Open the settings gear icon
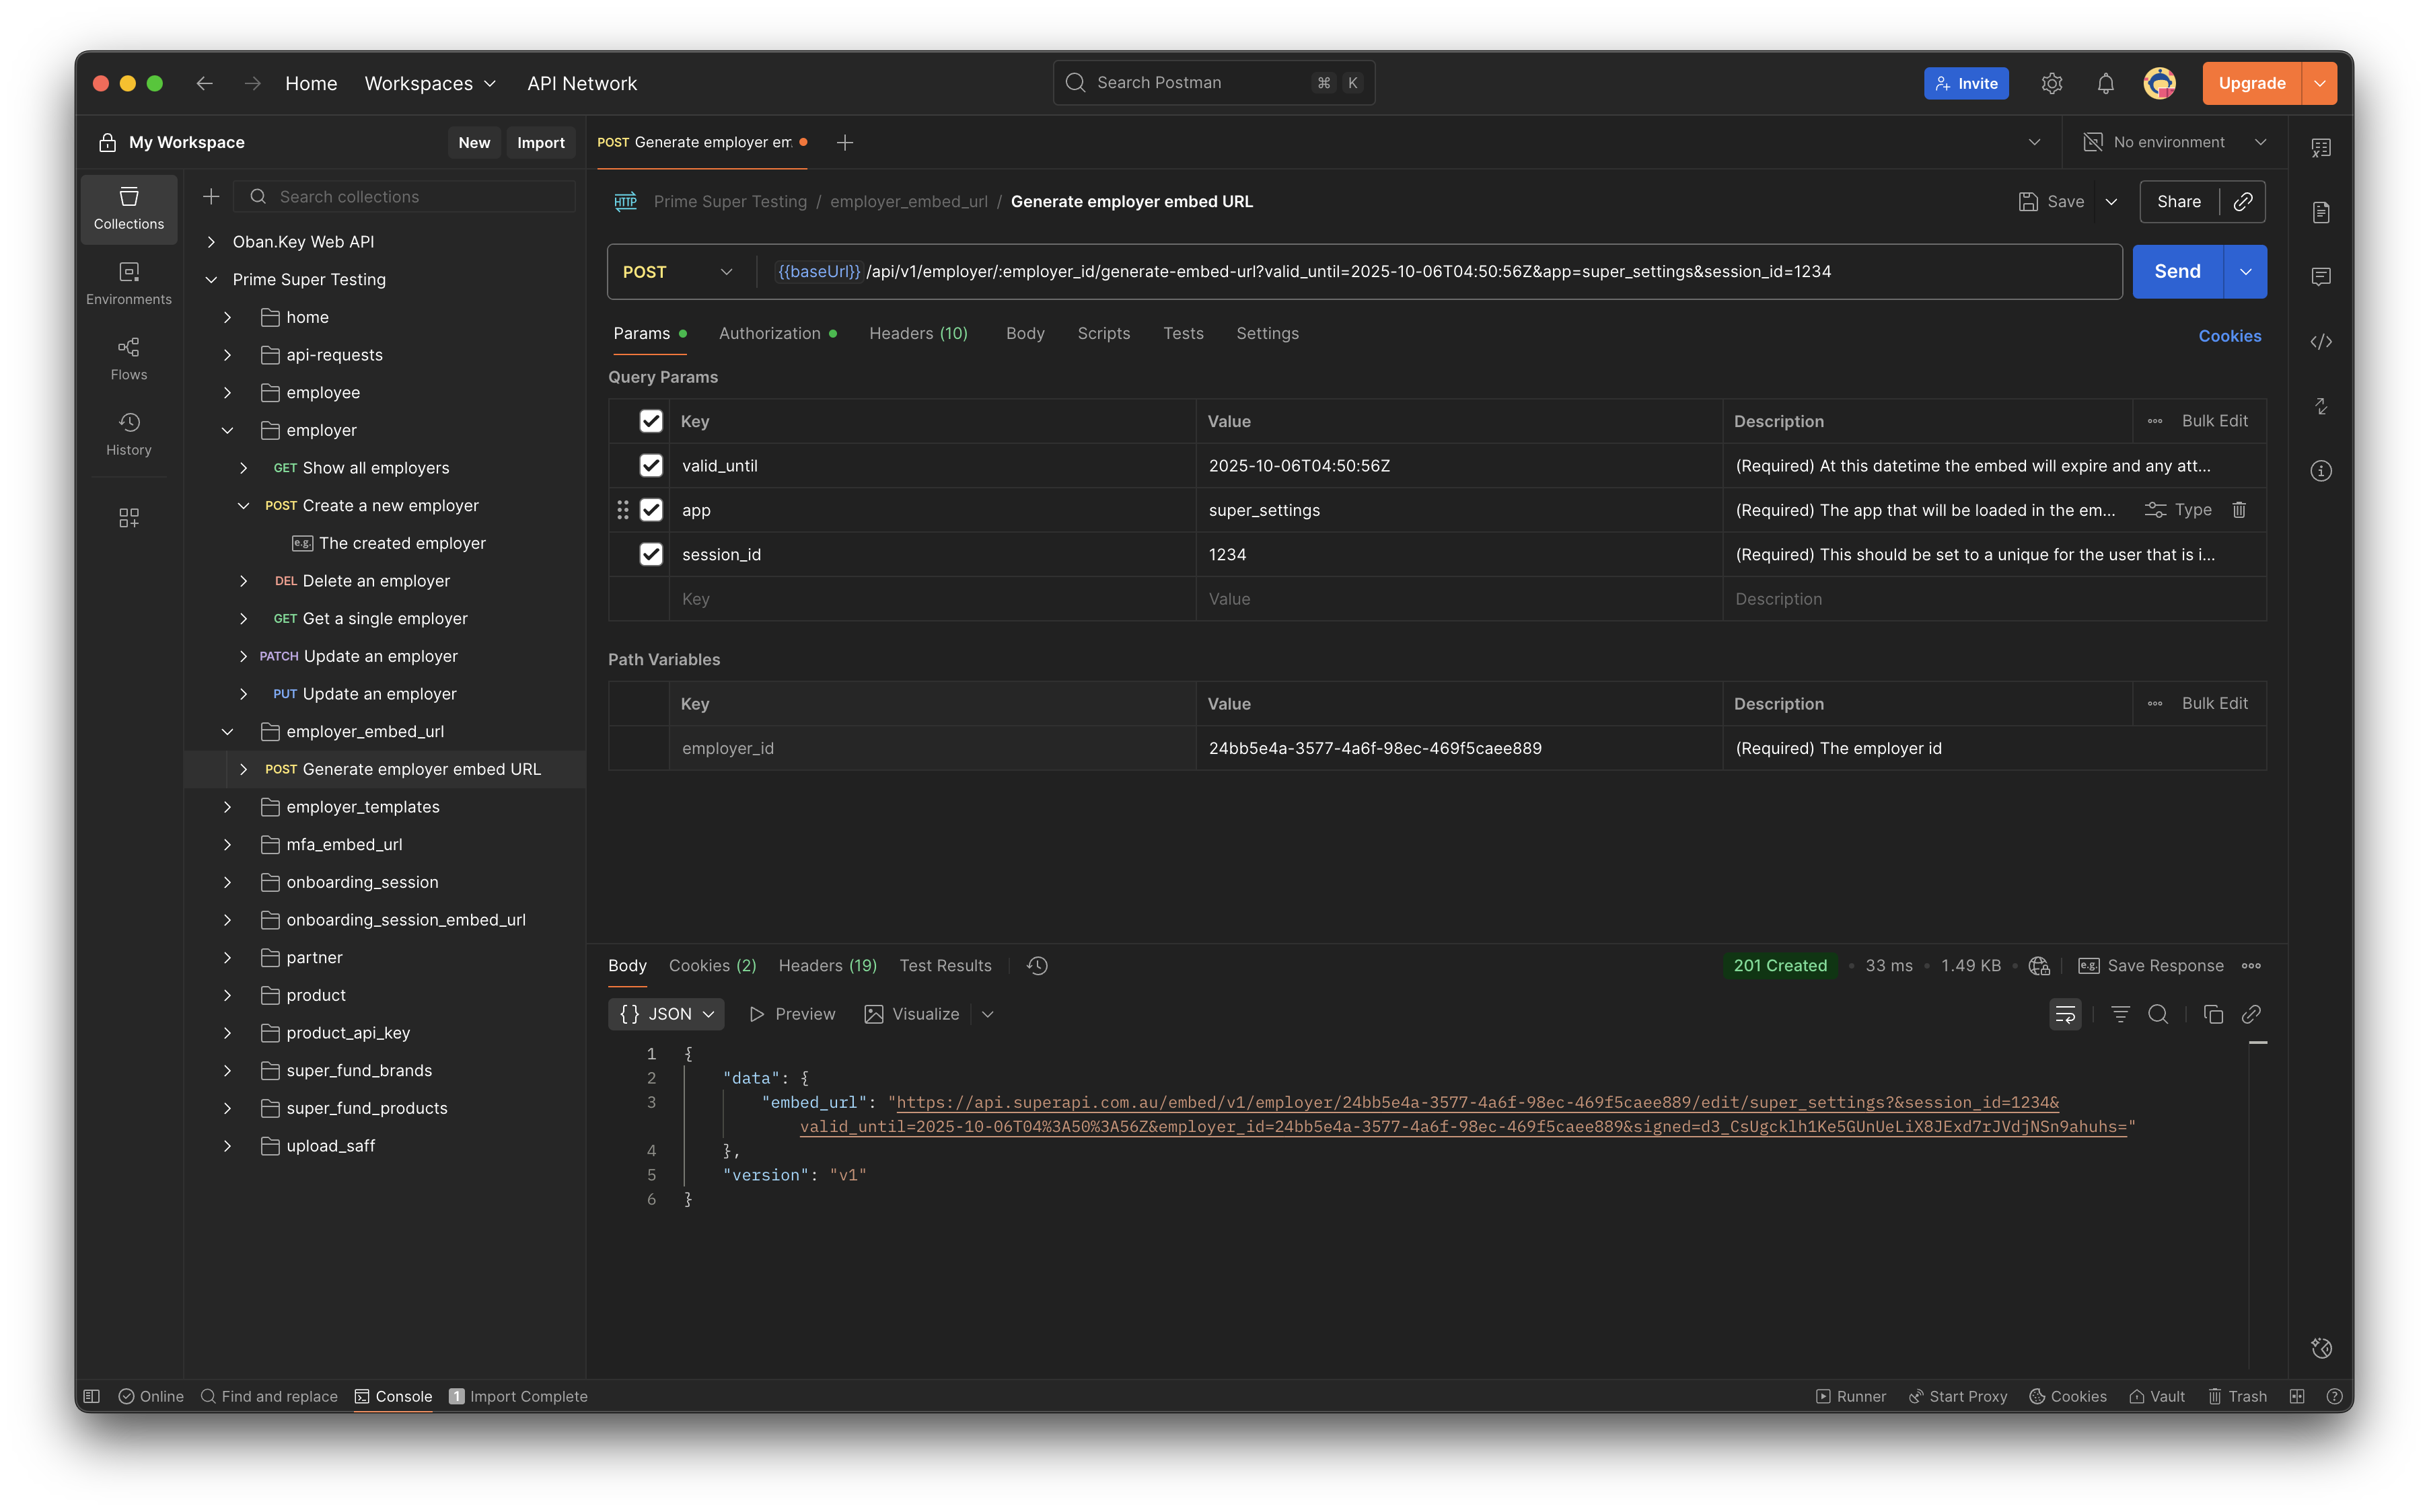Viewport: 2429px width, 1512px height. (2051, 84)
